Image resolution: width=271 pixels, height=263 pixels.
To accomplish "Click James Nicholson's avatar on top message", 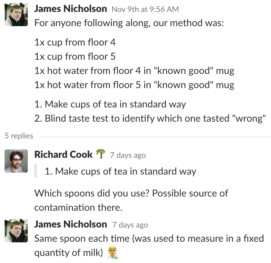I will [x=16, y=15].
